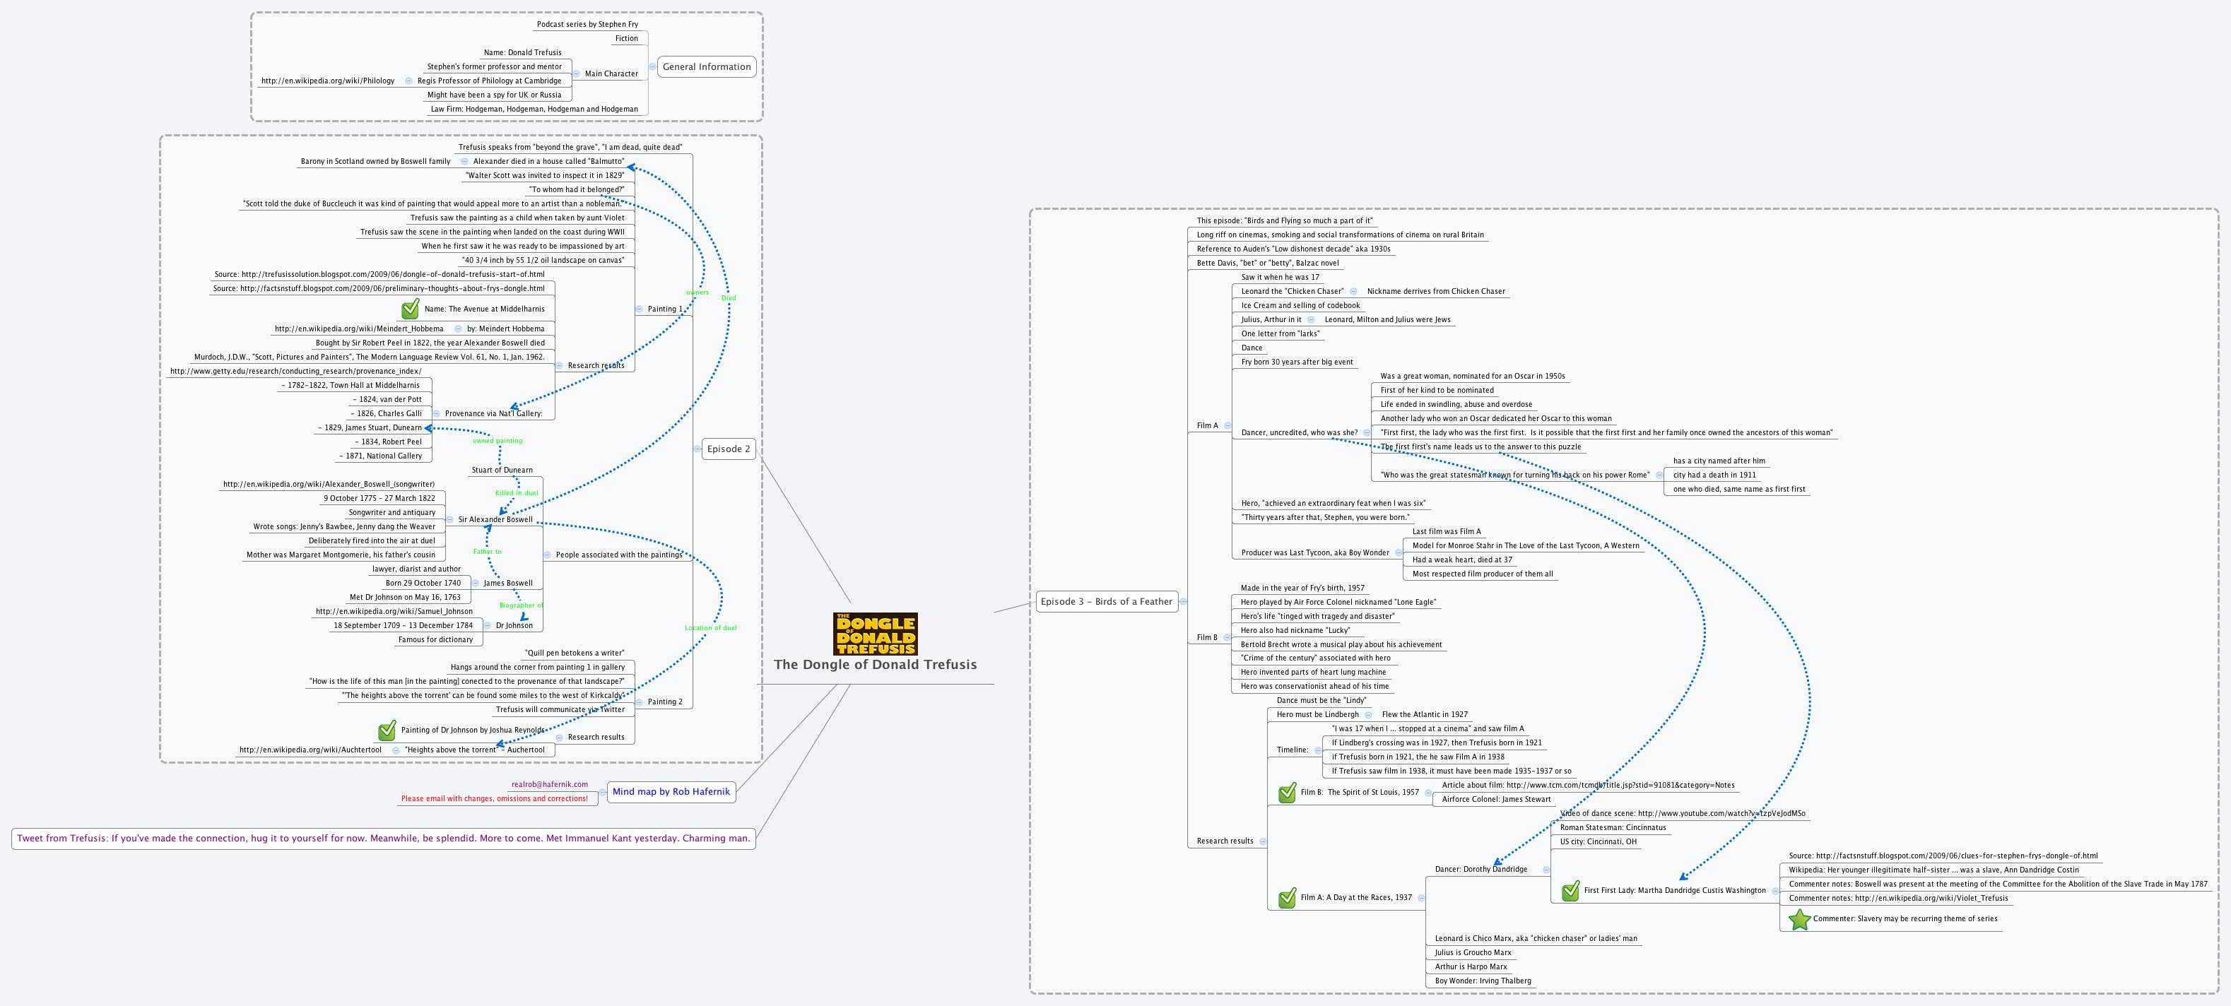
Task: Collapse the Episode 2 branch
Action: pos(696,449)
